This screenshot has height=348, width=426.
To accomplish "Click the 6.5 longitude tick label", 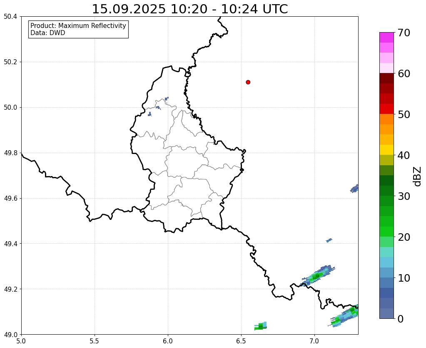I will coord(241,341).
